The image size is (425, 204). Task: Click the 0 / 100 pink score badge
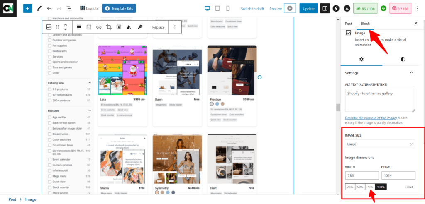pos(401,8)
